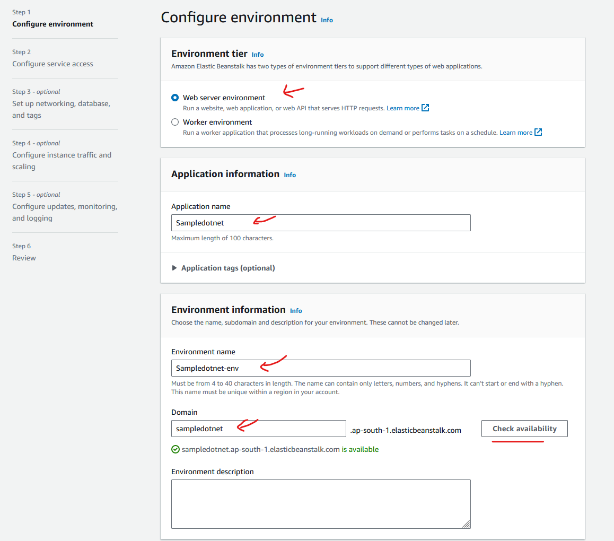Open Info link beside Environment tier
This screenshot has width=614, height=541.
258,55
